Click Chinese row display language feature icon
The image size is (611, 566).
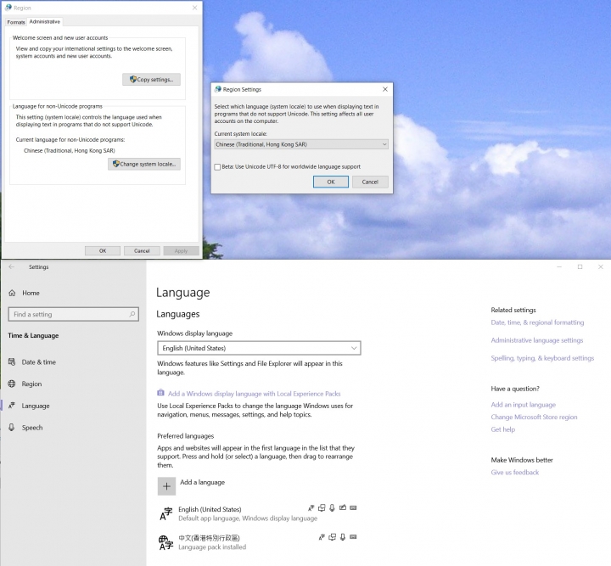click(322, 537)
